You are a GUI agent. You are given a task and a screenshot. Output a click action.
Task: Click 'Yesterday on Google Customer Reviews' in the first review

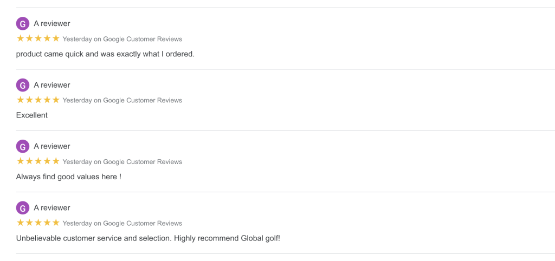pos(122,39)
